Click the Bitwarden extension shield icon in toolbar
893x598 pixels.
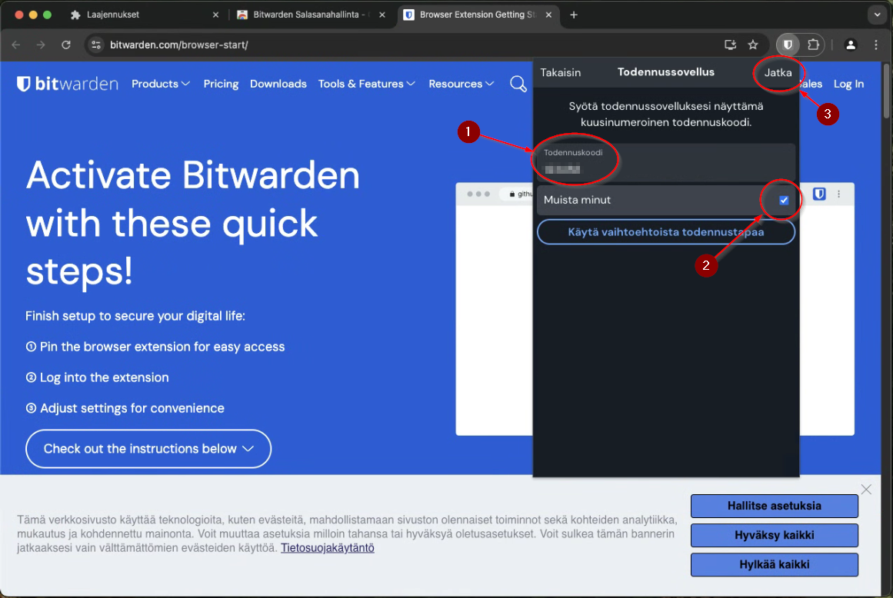click(x=788, y=45)
